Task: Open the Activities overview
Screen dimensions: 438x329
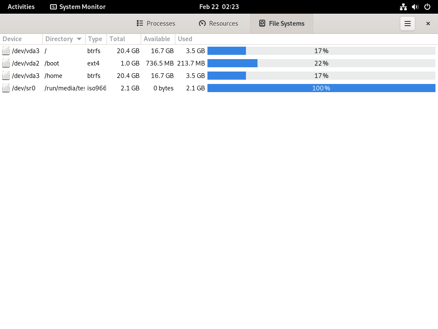Action: pyautogui.click(x=21, y=7)
